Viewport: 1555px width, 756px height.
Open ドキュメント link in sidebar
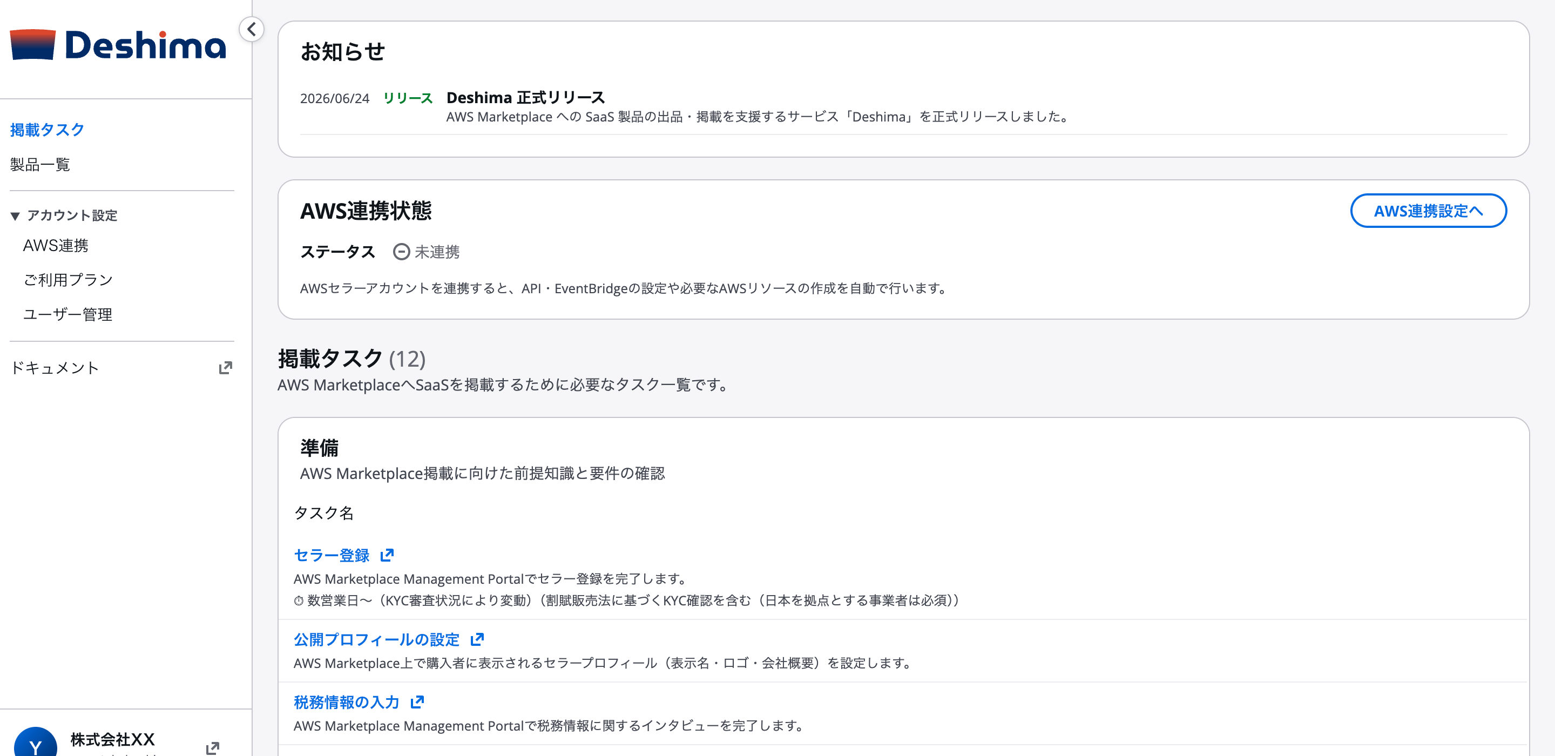[55, 368]
